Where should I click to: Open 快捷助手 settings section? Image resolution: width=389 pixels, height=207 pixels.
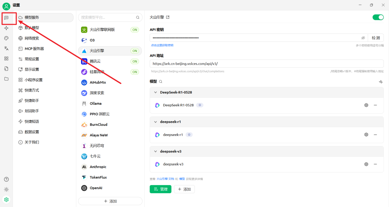pos(45,101)
